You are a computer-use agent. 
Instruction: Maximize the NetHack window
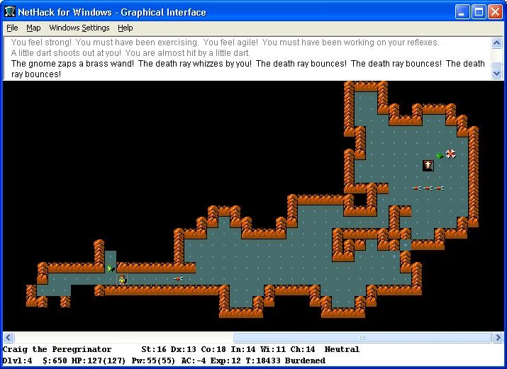pos(479,12)
